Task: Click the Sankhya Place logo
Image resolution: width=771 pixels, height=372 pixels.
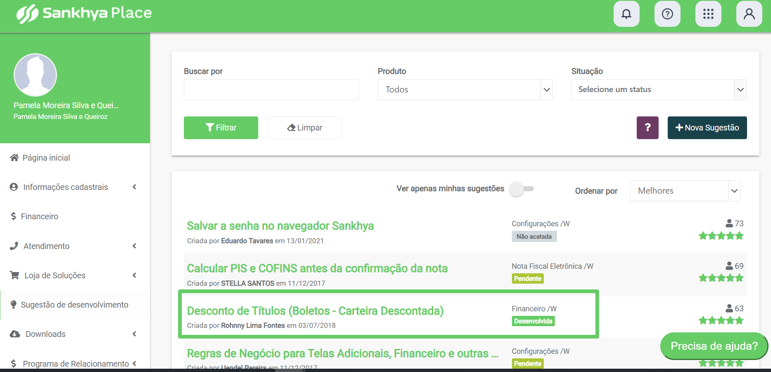Action: [x=84, y=13]
